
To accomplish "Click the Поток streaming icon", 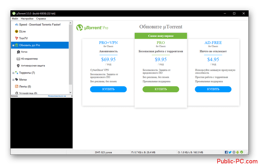I will [x=18, y=52].
